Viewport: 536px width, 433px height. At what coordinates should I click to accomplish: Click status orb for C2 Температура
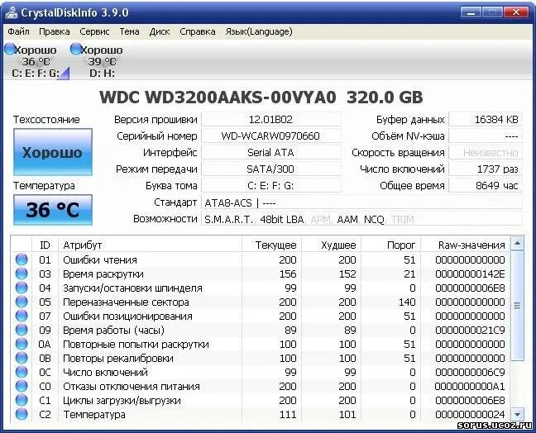[x=22, y=414]
